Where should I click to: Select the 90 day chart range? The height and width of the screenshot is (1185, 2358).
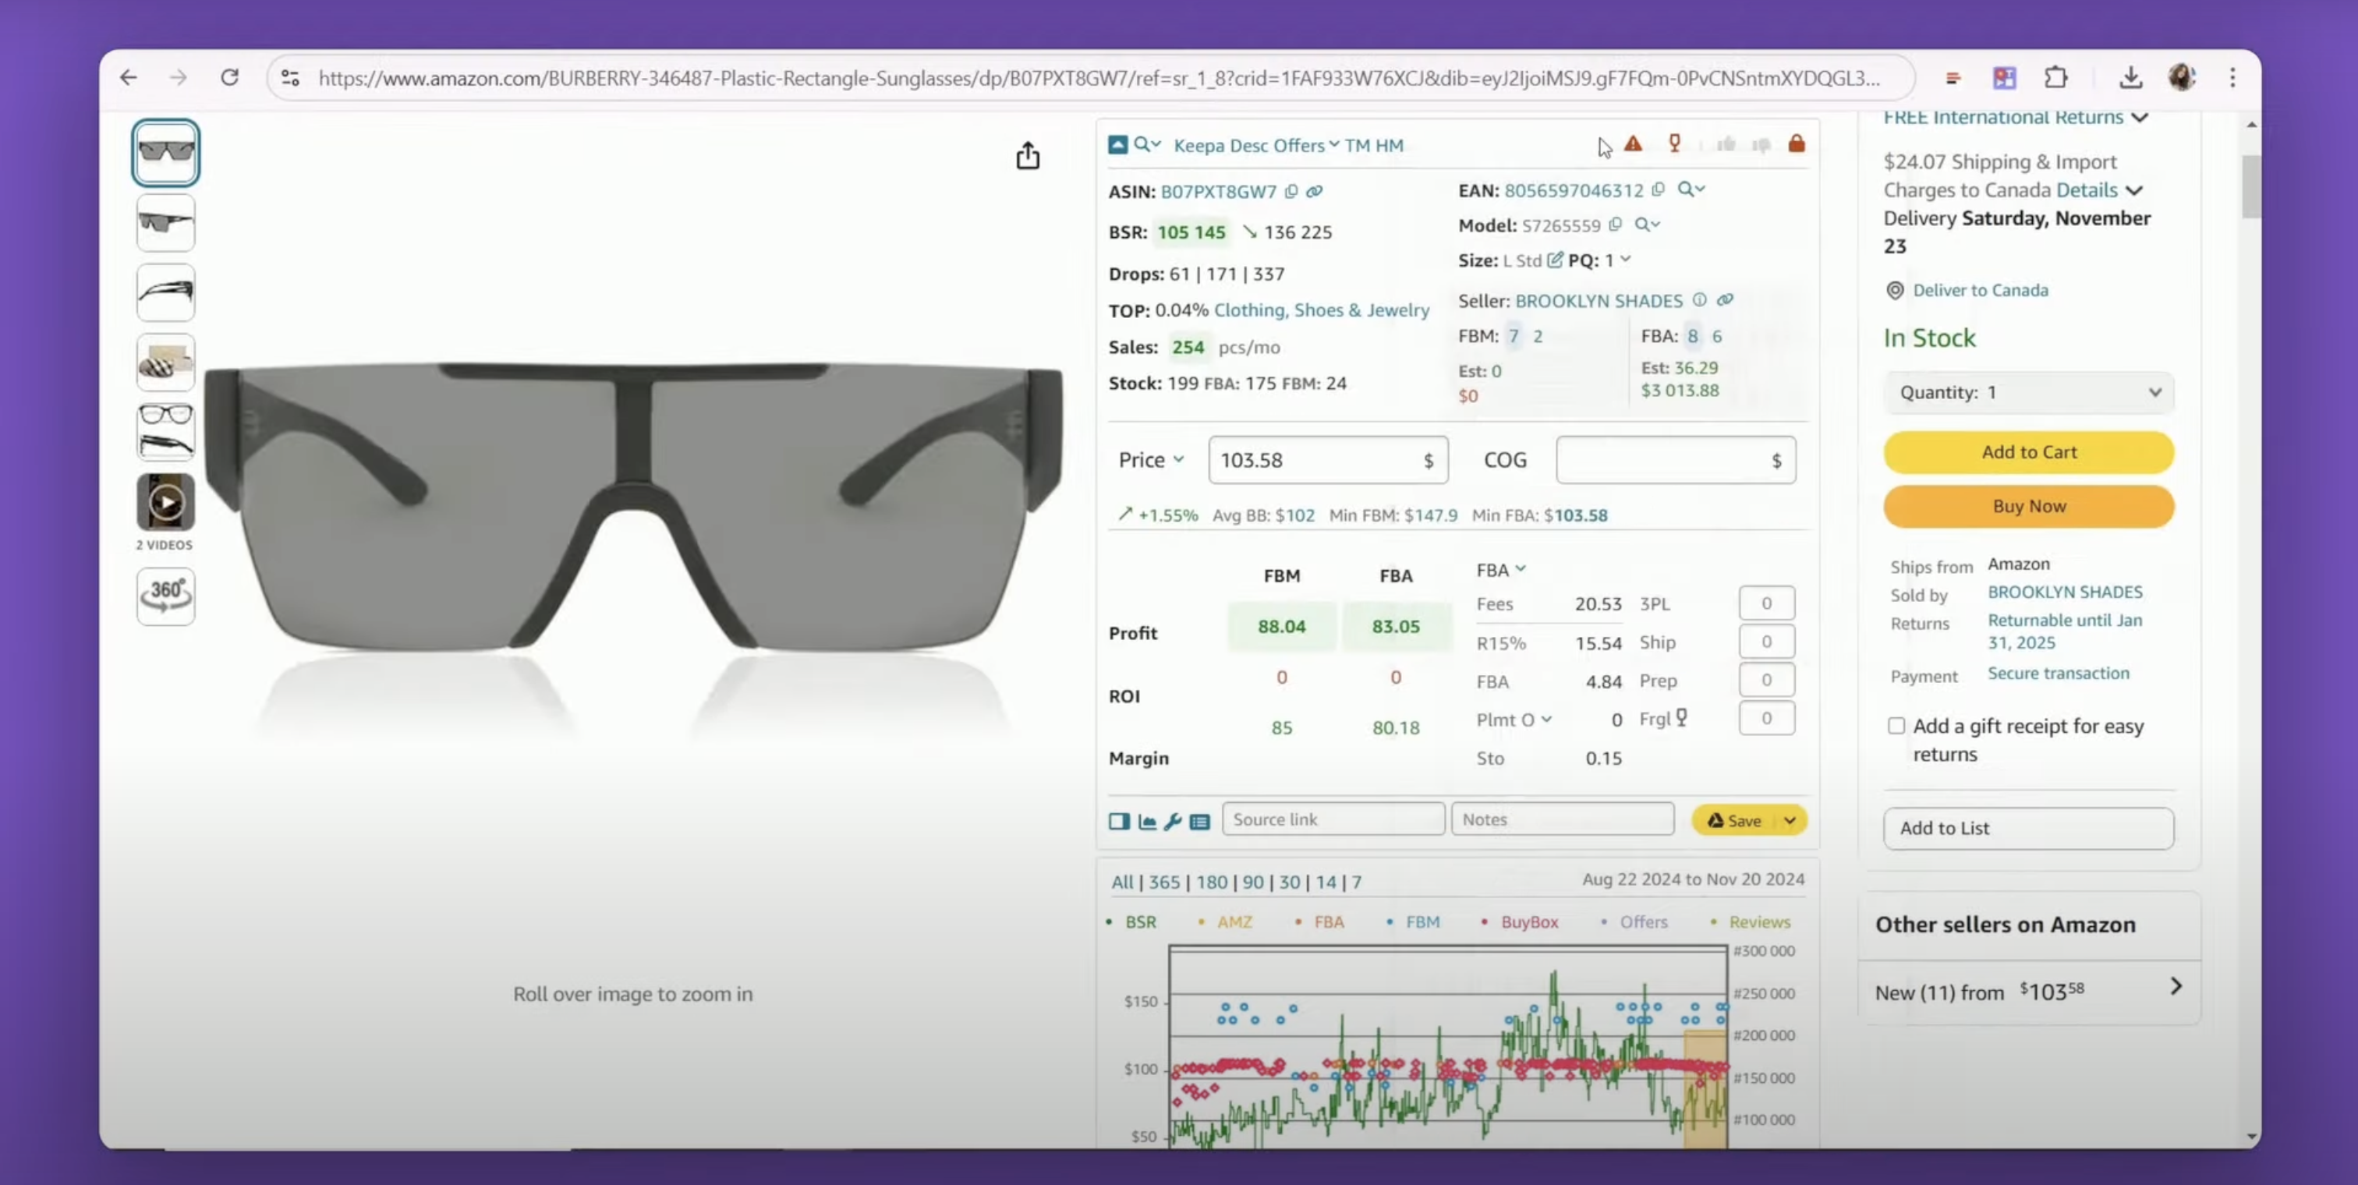click(1252, 882)
